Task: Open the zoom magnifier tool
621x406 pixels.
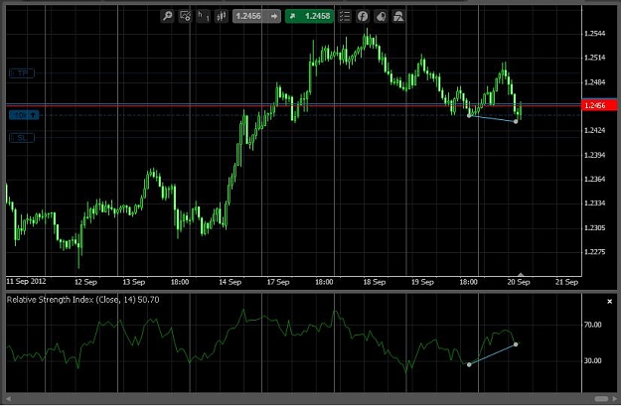Action: (167, 16)
